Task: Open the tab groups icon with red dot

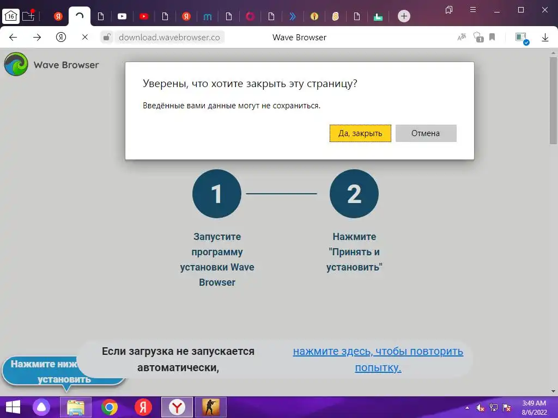Action: click(28, 15)
